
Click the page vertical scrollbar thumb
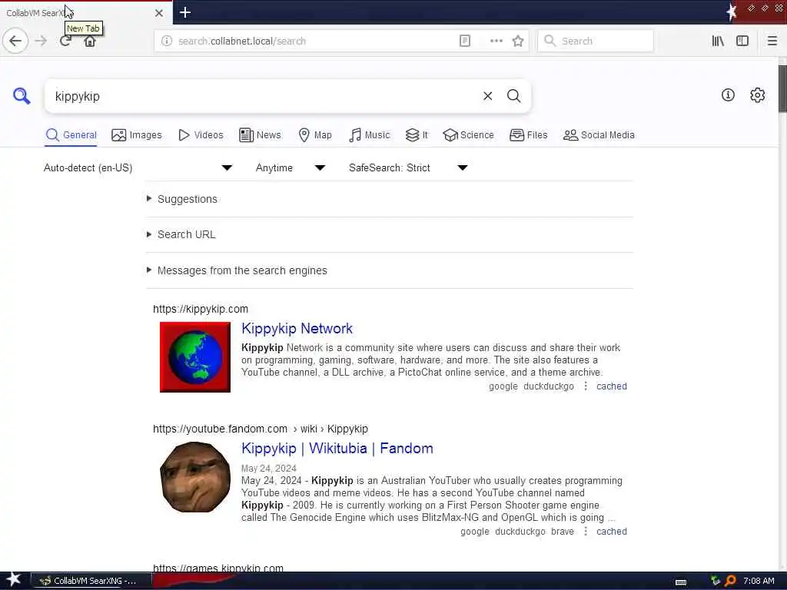point(782,88)
